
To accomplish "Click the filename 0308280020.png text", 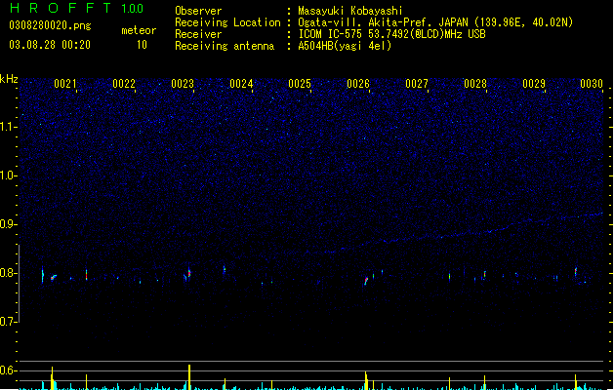I will (50, 25).
